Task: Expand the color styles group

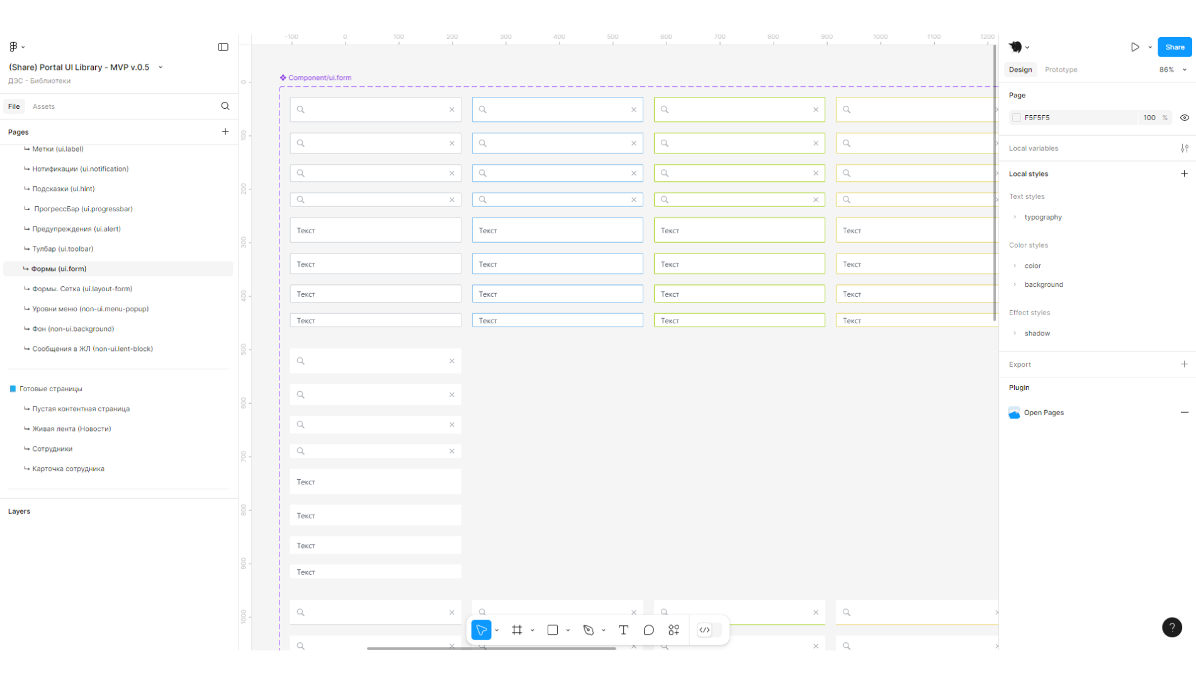Action: tap(1015, 265)
